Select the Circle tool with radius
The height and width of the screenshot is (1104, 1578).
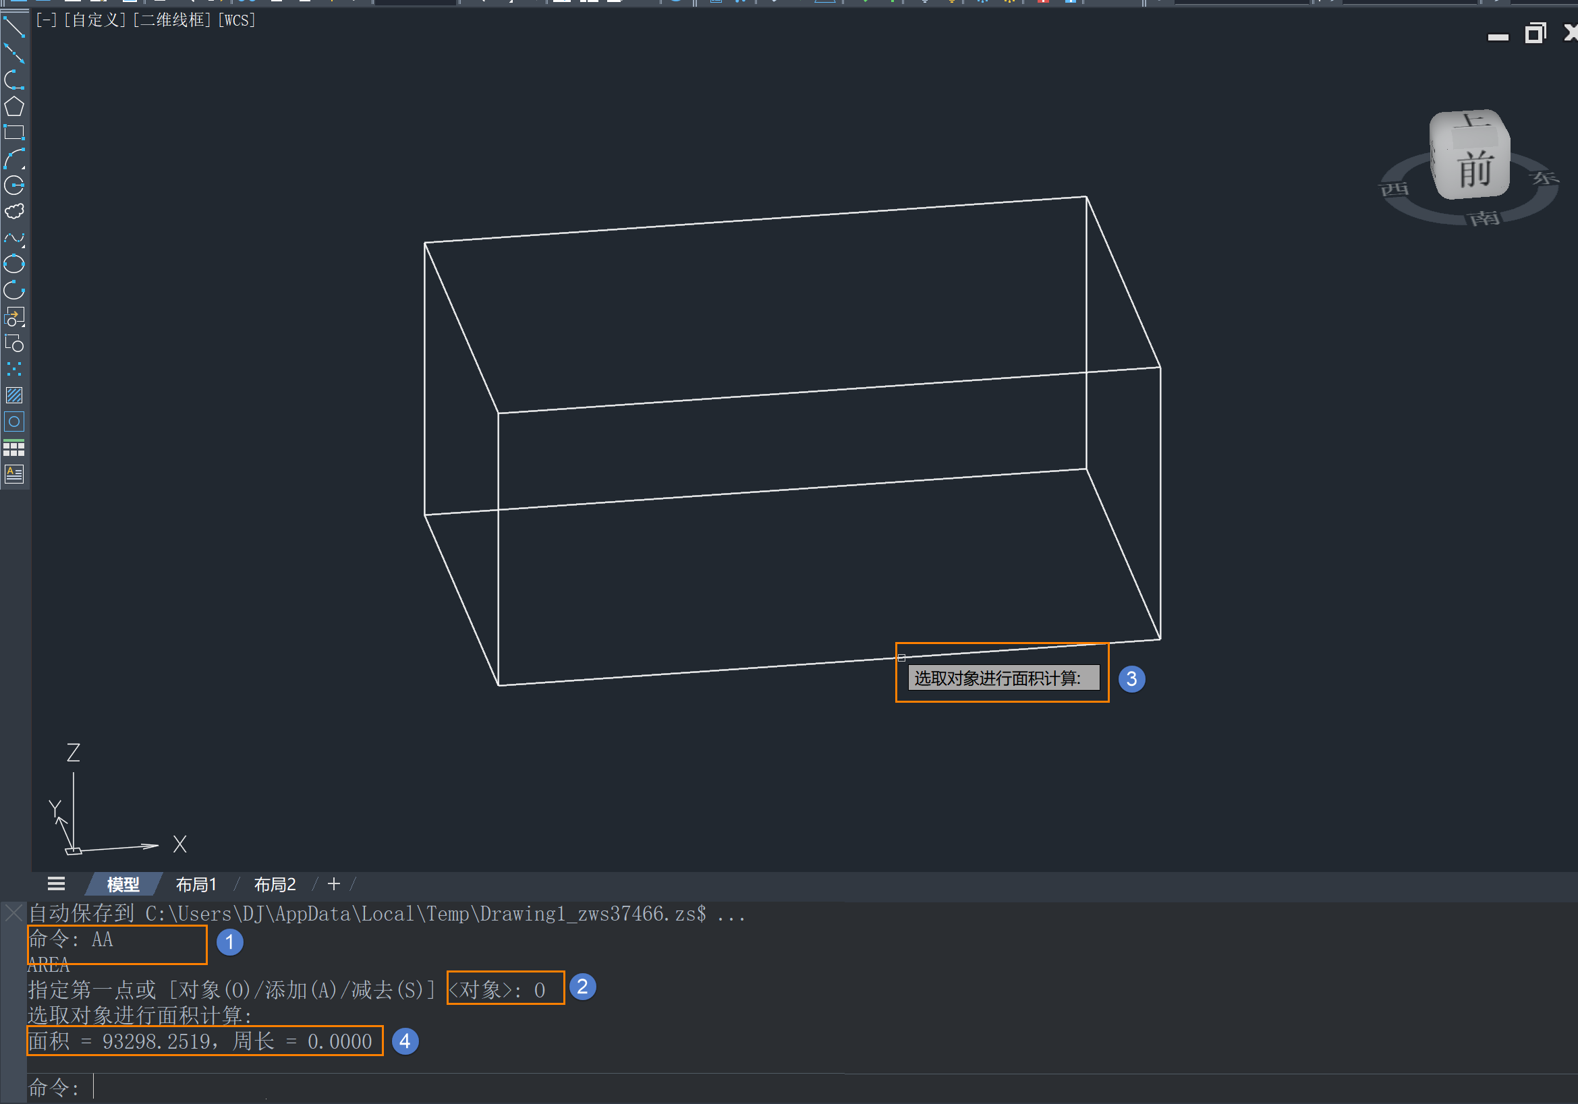pyautogui.click(x=13, y=185)
